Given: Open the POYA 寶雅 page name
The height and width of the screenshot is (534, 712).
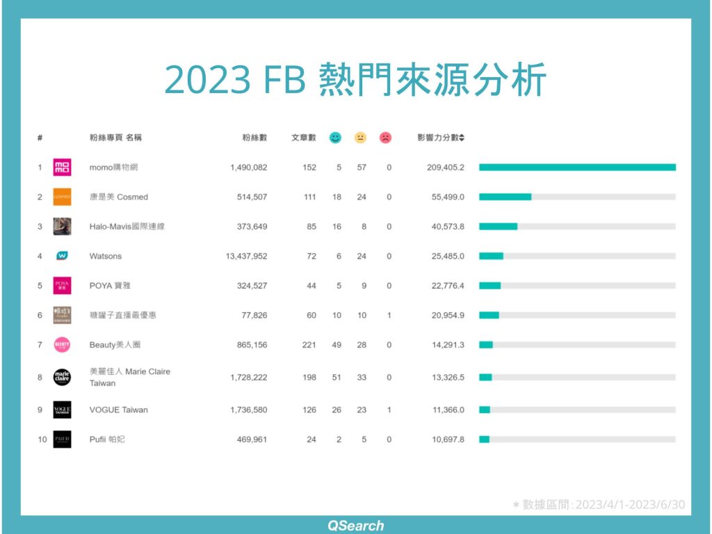Looking at the screenshot, I should click(x=110, y=286).
